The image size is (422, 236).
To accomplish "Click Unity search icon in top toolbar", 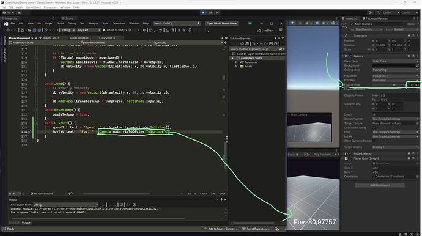I will (x=378, y=13).
